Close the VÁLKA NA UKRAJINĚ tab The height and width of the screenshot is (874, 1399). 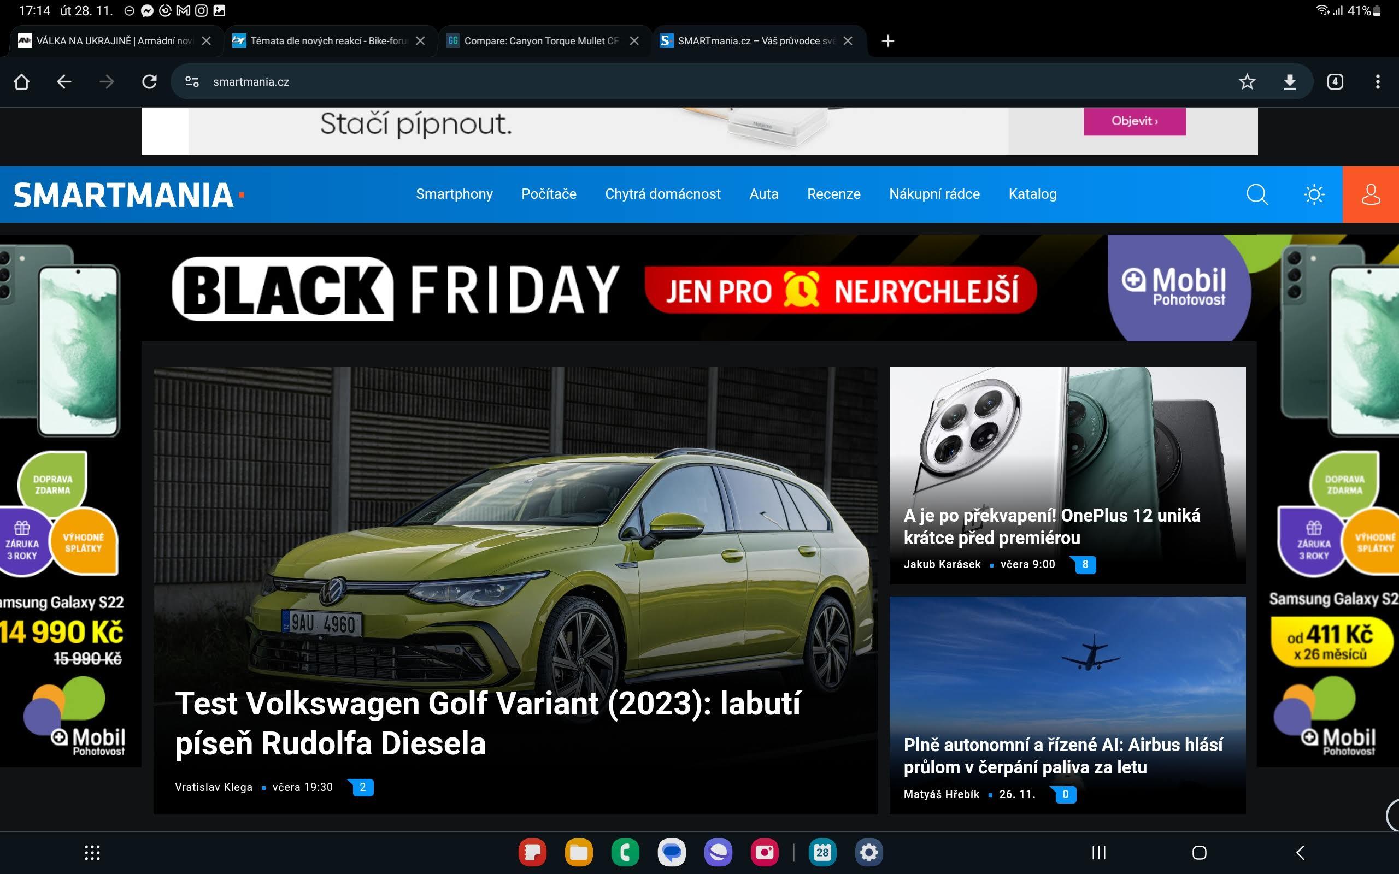(207, 40)
